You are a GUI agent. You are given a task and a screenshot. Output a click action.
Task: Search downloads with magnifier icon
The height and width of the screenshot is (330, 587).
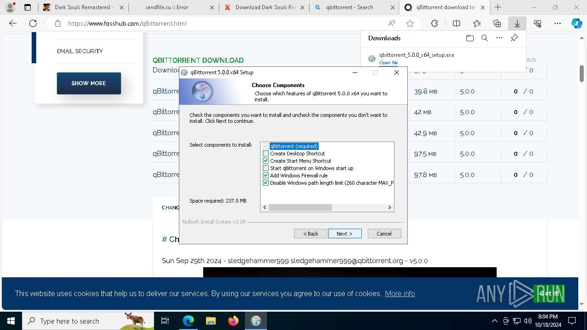(x=484, y=38)
